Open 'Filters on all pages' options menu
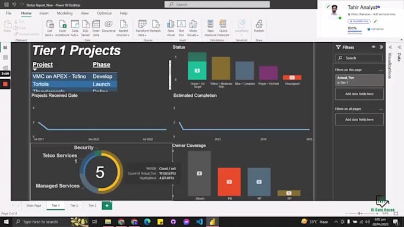404x227 pixels. (381, 109)
